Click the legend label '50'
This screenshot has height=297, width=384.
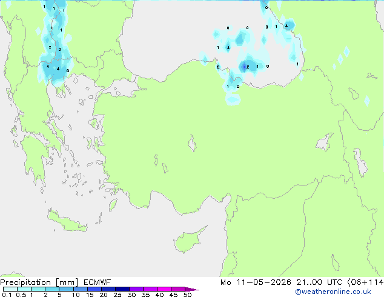[x=187, y=295]
